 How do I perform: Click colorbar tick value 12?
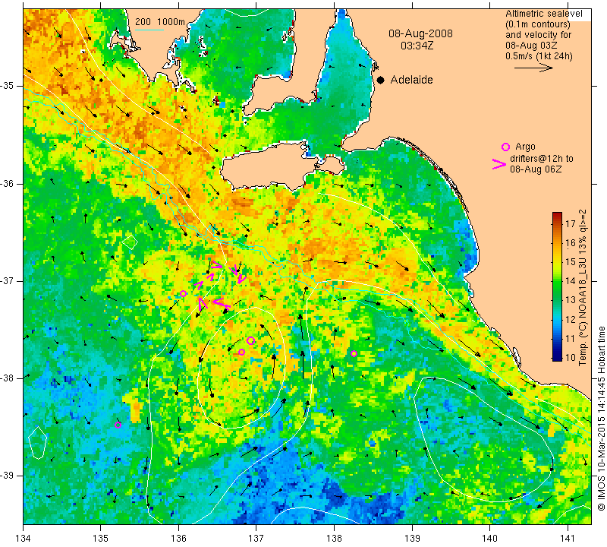click(x=571, y=319)
